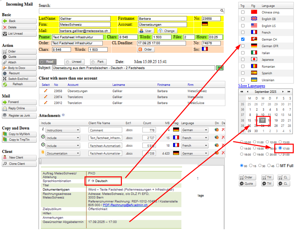The height and width of the screenshot is (232, 297).
Task: Click the search magnifier icon
Action: (x=222, y=11)
